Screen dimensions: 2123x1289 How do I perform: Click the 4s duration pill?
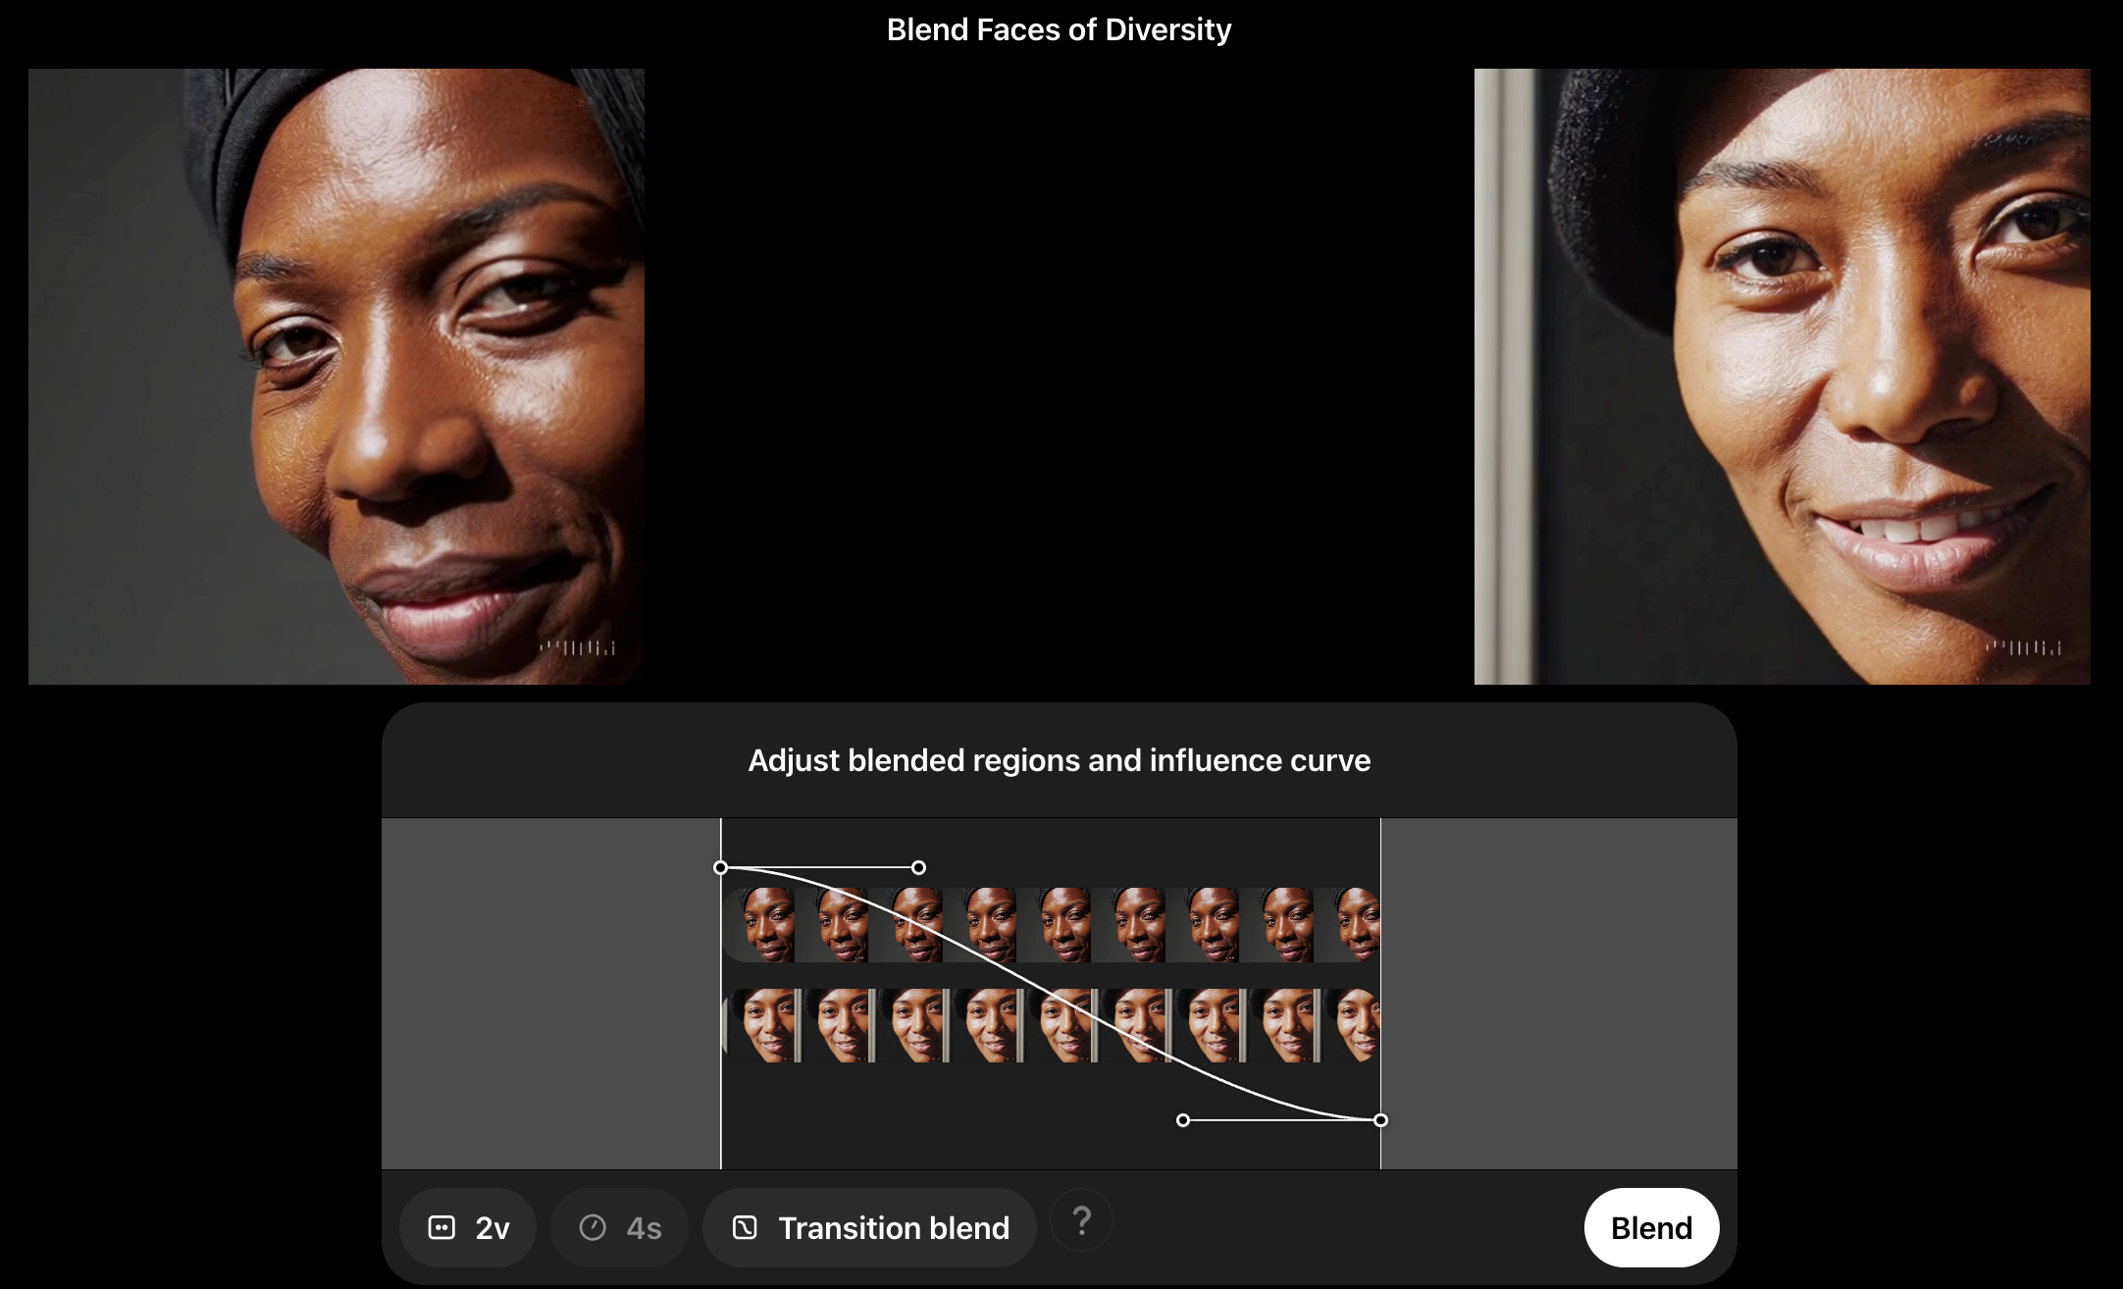[619, 1227]
